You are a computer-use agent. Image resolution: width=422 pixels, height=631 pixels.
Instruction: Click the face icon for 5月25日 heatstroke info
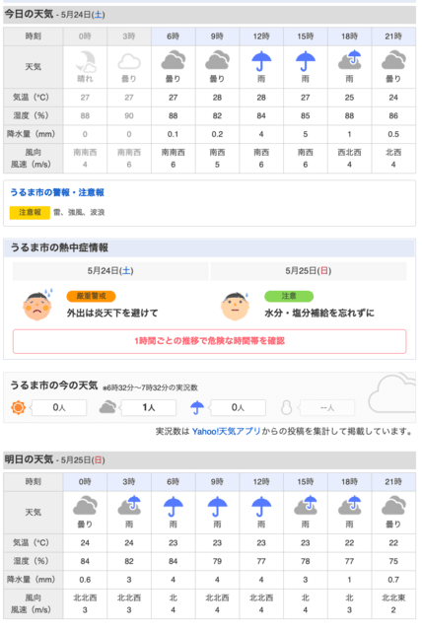(x=235, y=306)
